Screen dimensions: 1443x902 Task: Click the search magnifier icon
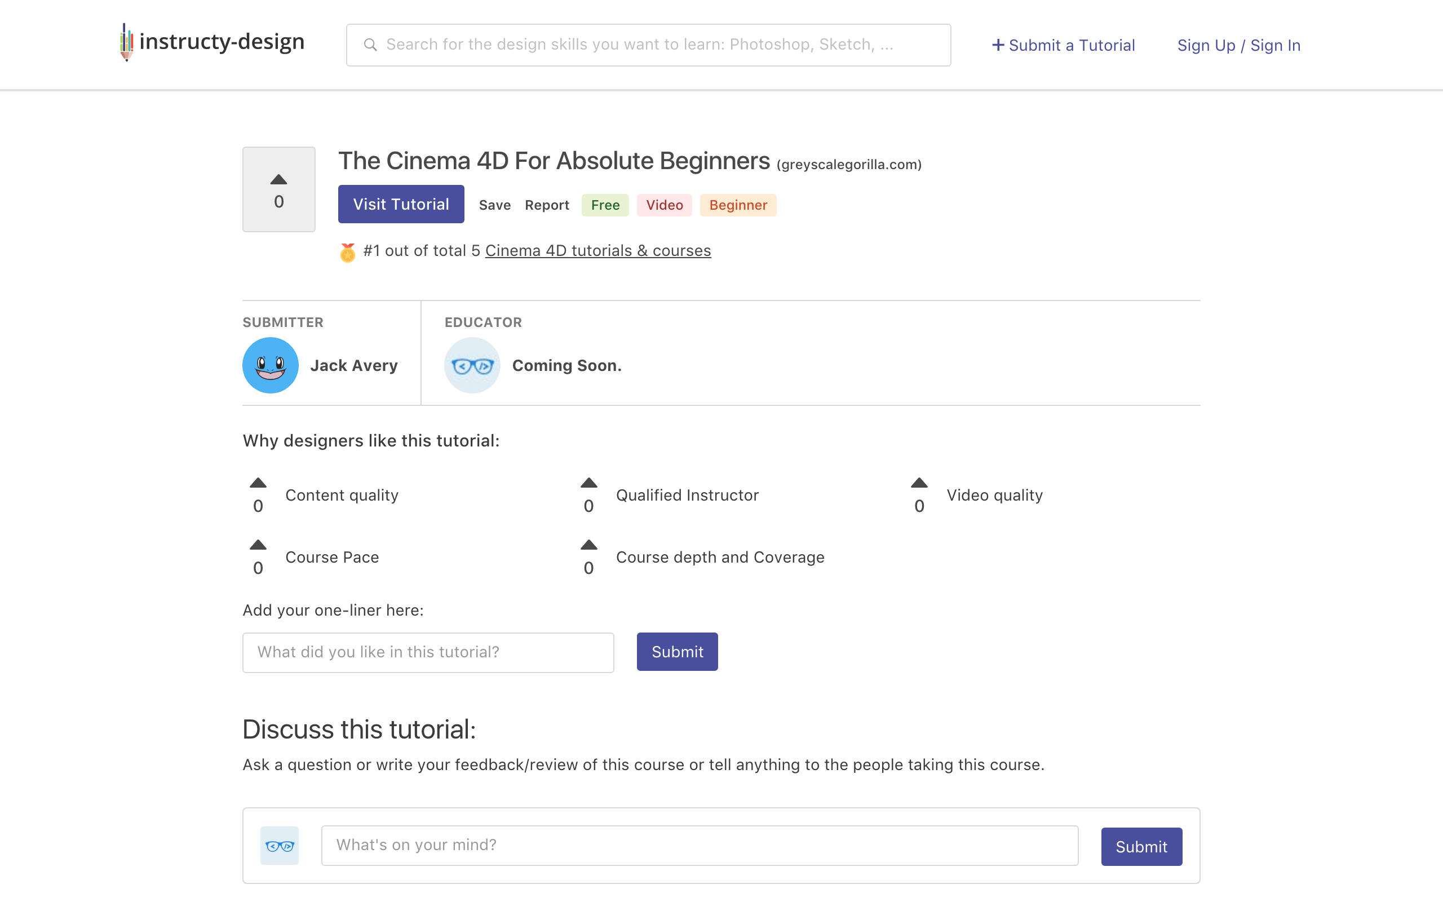pyautogui.click(x=370, y=45)
